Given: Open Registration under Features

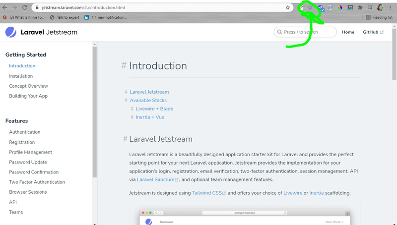Looking at the screenshot, I should pyautogui.click(x=22, y=142).
